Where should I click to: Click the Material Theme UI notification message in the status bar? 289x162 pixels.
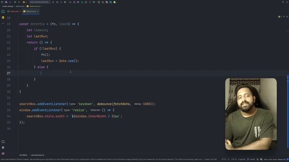pos(109,159)
